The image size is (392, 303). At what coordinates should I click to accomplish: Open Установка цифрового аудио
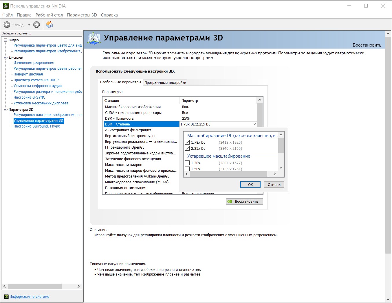38,86
